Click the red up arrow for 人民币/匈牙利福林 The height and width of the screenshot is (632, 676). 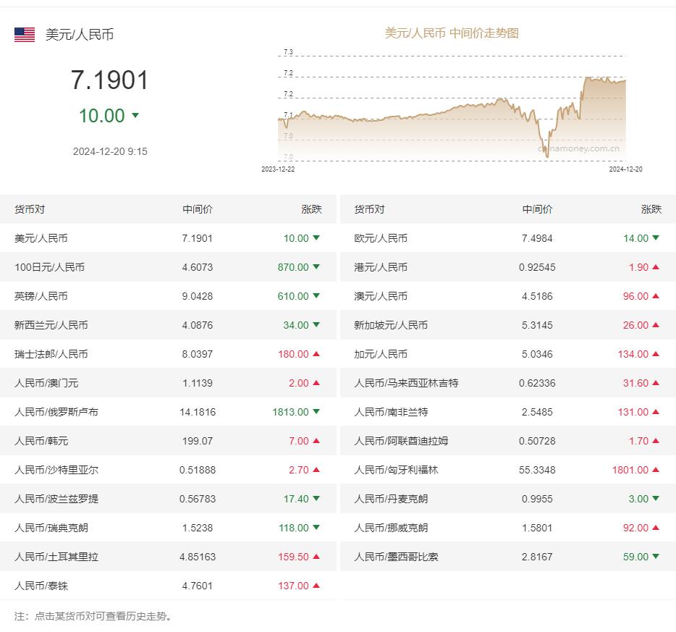(x=655, y=470)
